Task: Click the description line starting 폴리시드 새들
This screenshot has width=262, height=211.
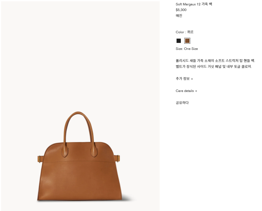Action: click(x=216, y=61)
